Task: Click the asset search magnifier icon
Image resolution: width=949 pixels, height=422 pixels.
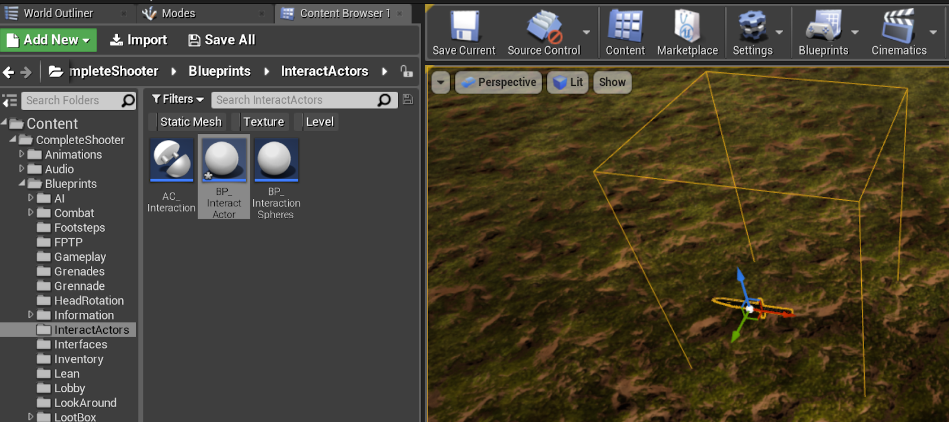Action: 384,100
